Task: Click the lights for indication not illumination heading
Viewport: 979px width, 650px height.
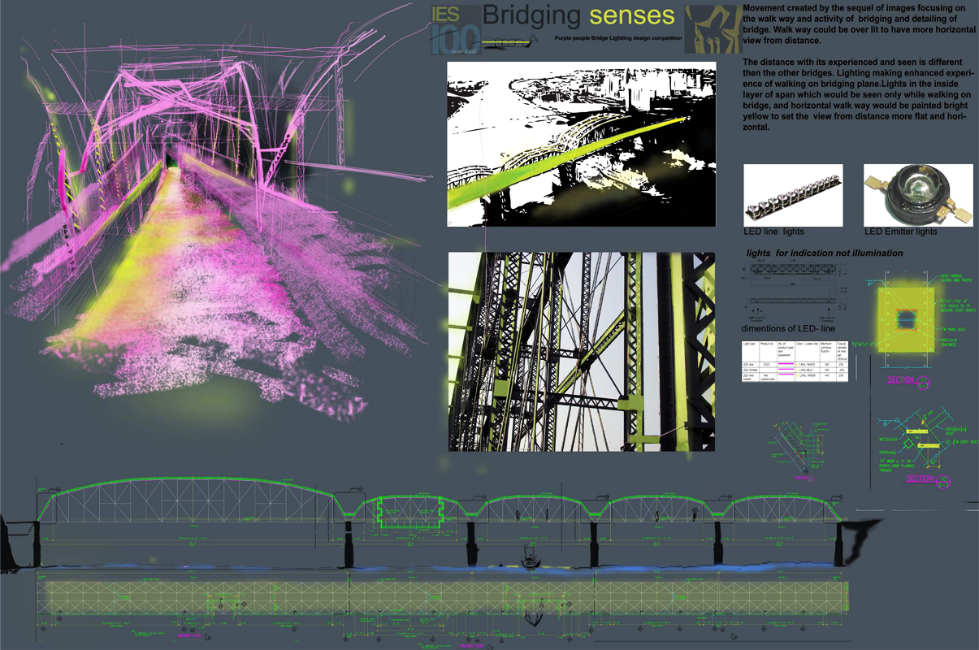Action: 826,253
